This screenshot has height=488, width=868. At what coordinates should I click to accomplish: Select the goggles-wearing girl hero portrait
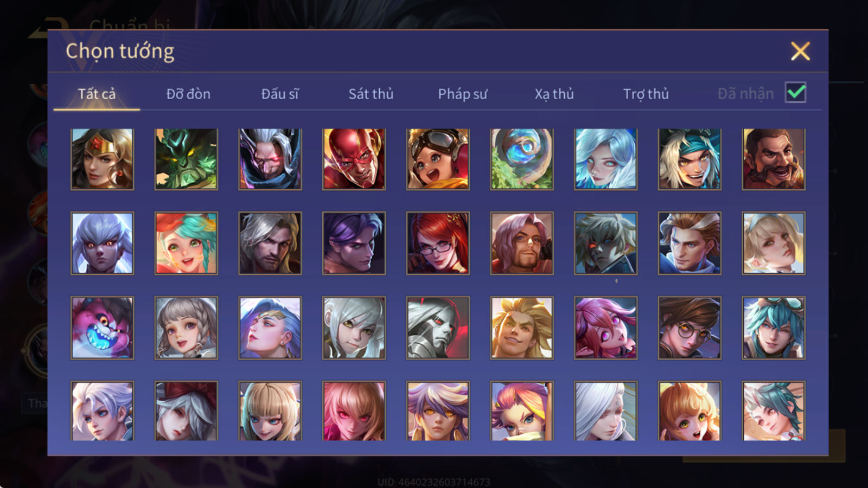(x=438, y=159)
